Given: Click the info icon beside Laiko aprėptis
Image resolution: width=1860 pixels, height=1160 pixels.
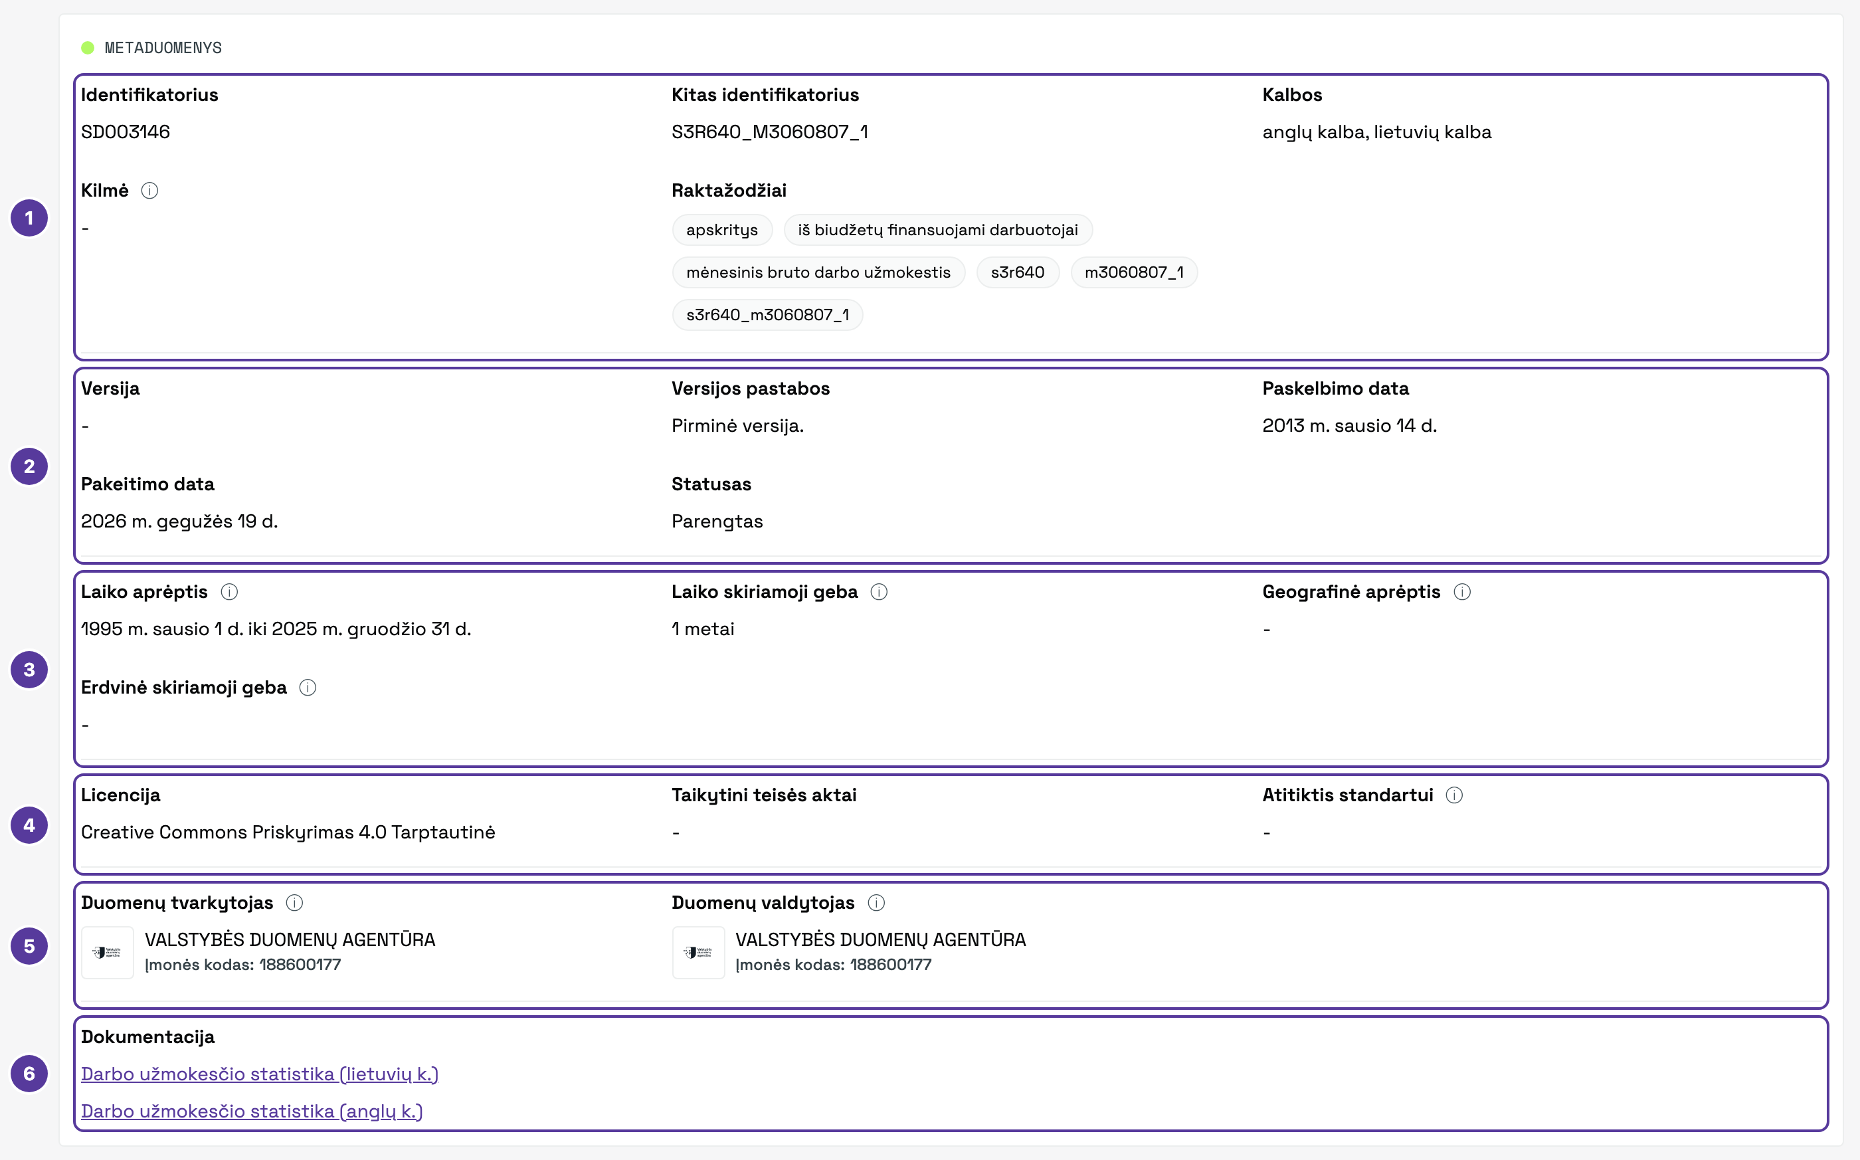Looking at the screenshot, I should tap(229, 591).
